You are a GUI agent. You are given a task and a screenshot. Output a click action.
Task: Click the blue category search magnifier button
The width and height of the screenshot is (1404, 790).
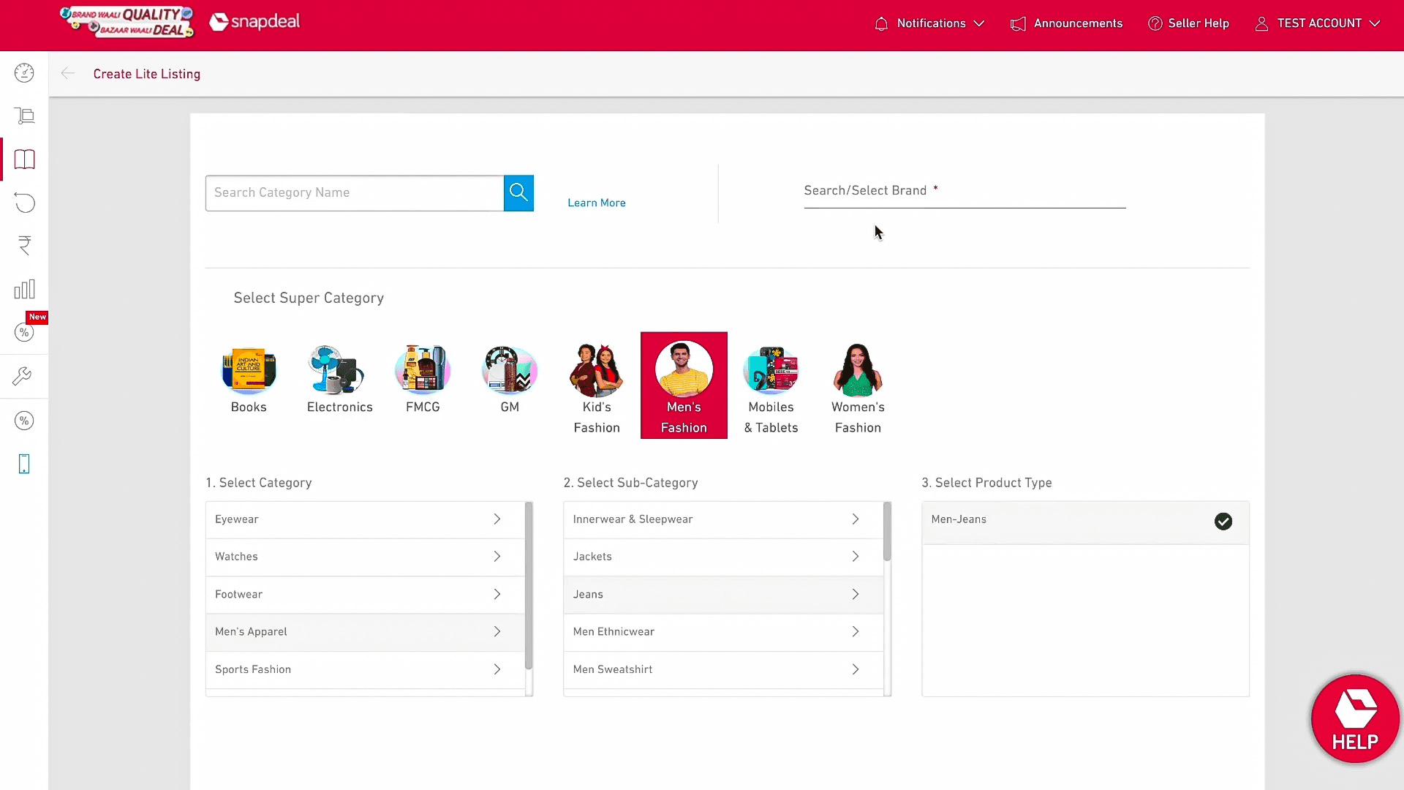[x=518, y=192]
